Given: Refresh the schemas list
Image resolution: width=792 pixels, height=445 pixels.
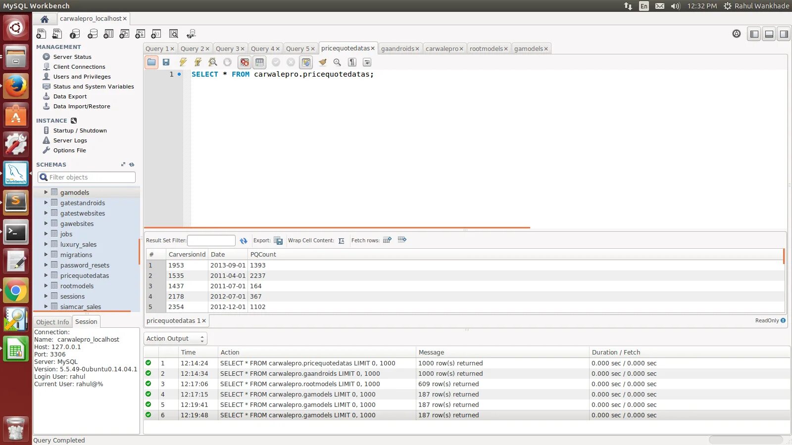Looking at the screenshot, I should pyautogui.click(x=132, y=165).
